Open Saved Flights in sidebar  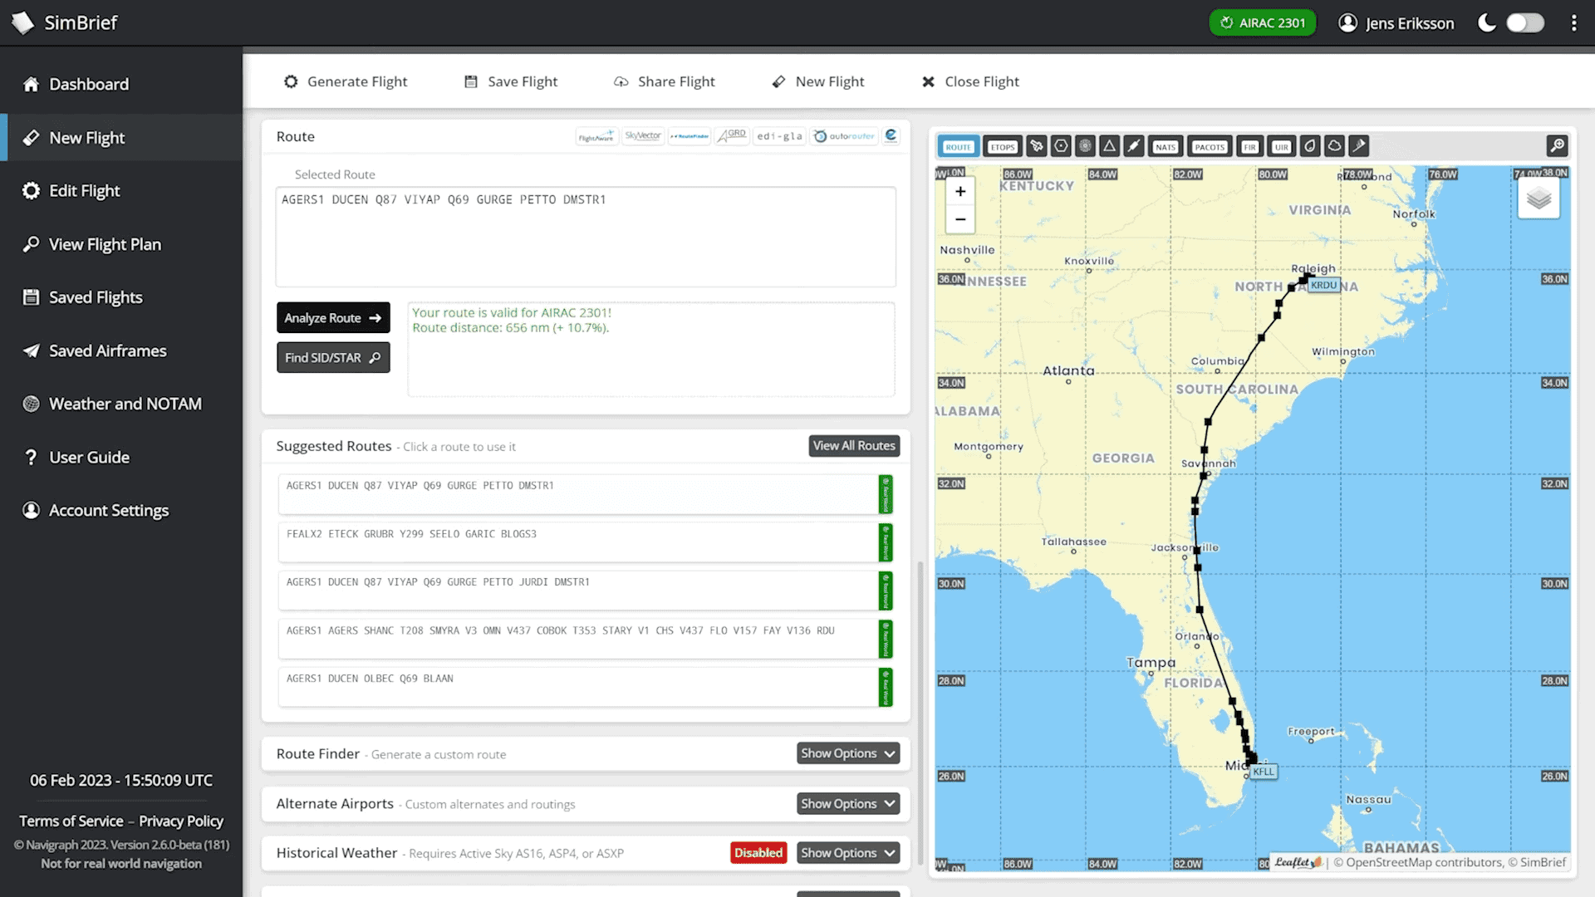pyautogui.click(x=121, y=297)
